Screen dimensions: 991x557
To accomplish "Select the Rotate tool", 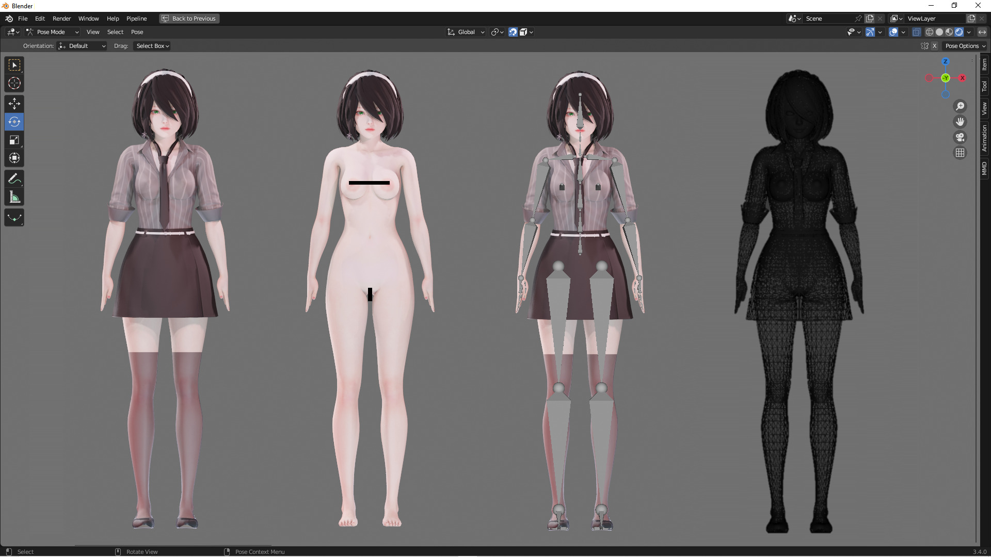I will (14, 122).
